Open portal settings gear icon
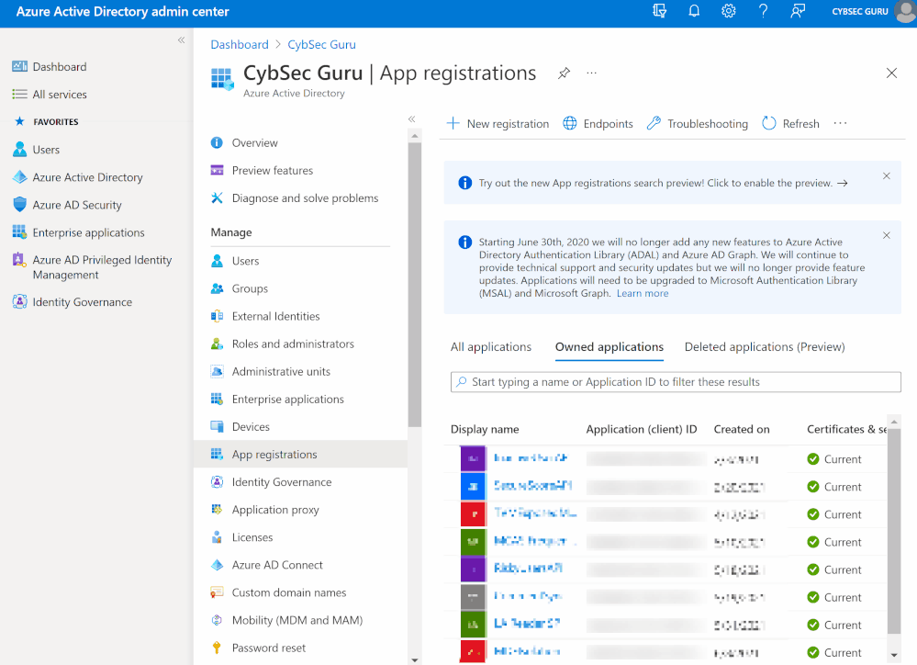917x665 pixels. click(x=728, y=11)
